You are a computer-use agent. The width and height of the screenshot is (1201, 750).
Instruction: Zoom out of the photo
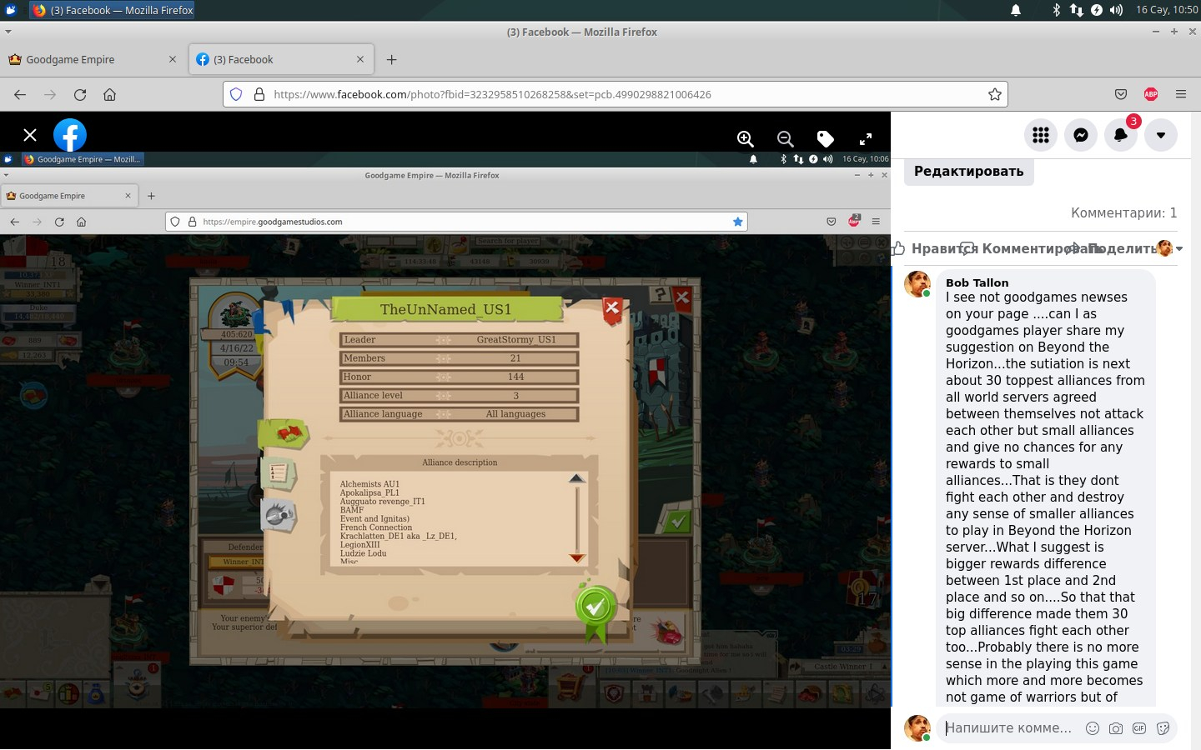tap(786, 139)
